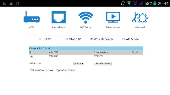Click the WIFILAND SSID text
Screen dimensions: 170x95
click(x=53, y=56)
